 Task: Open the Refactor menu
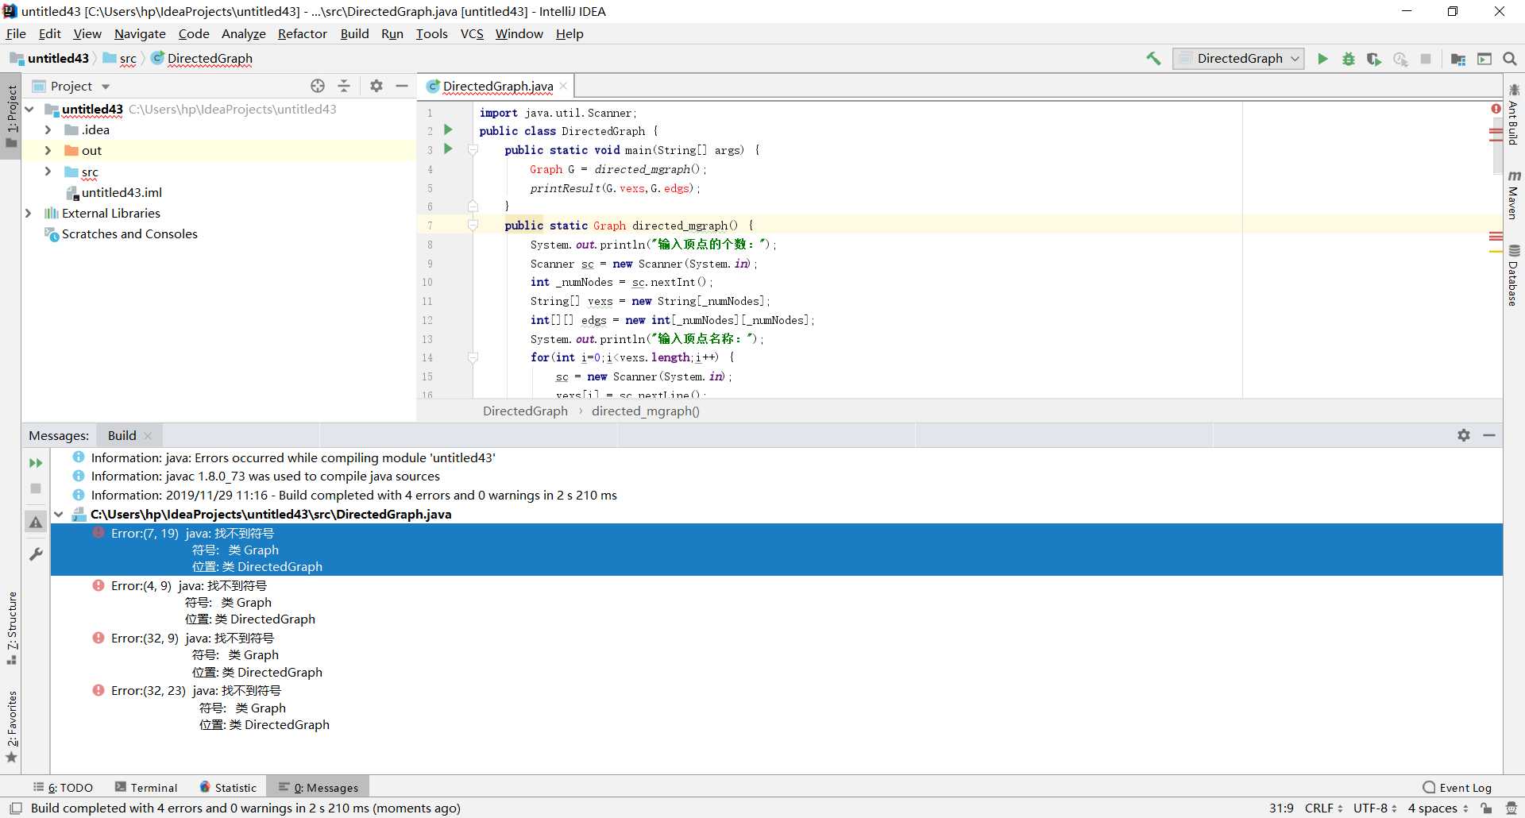pos(302,33)
